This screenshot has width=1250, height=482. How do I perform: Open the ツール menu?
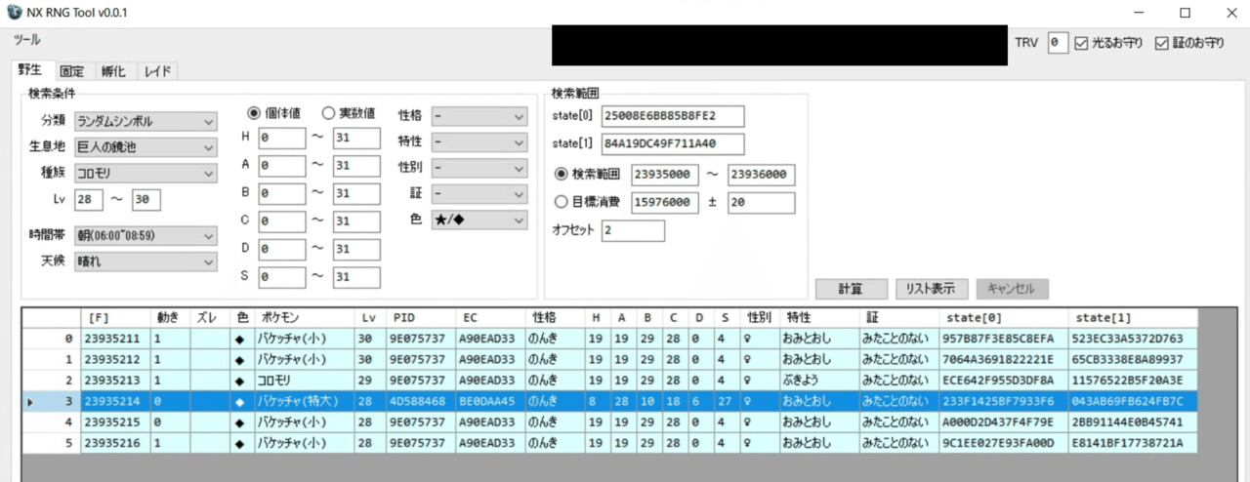[27, 40]
